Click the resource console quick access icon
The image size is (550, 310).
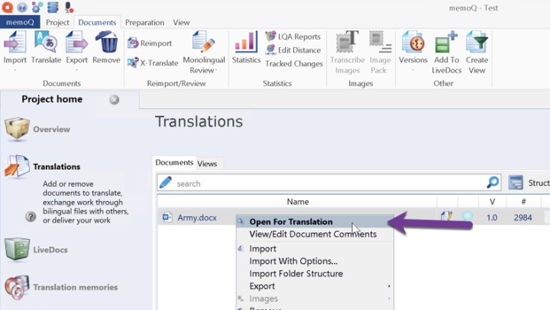(x=53, y=7)
